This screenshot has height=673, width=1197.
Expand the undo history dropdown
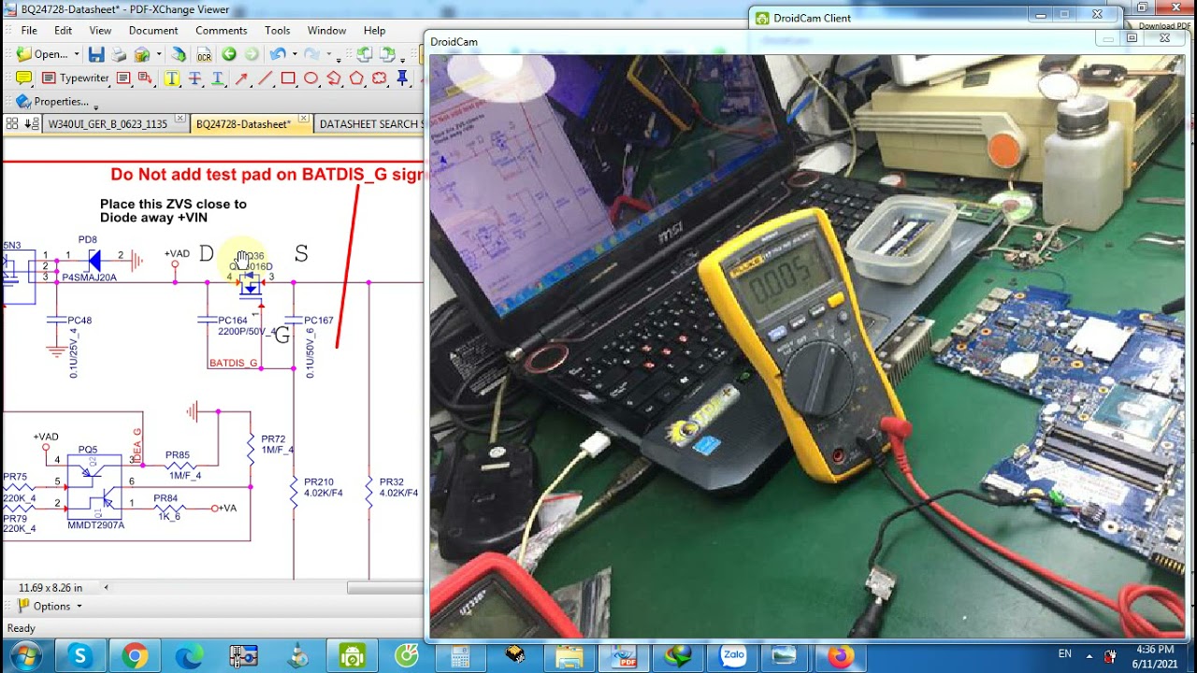295,54
